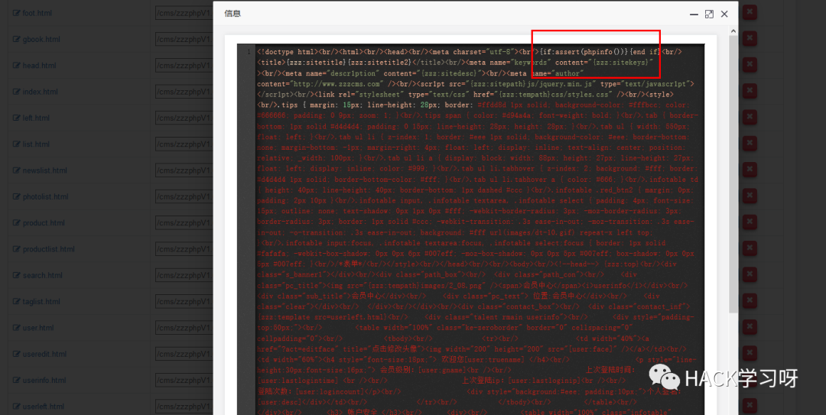Open the user.html template link
Screen dimensions: 826x415
pyautogui.click(x=38, y=328)
